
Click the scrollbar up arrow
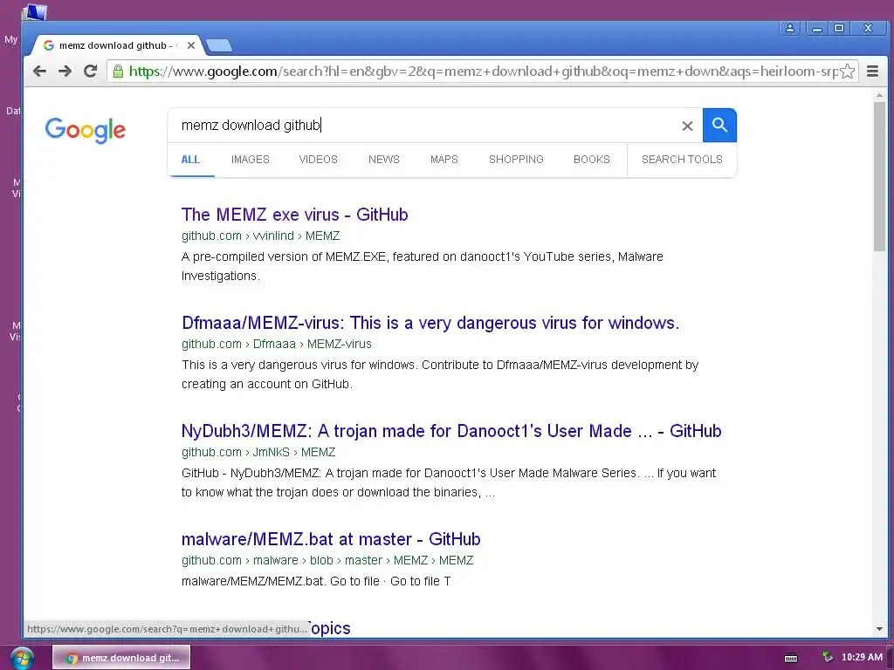point(879,96)
